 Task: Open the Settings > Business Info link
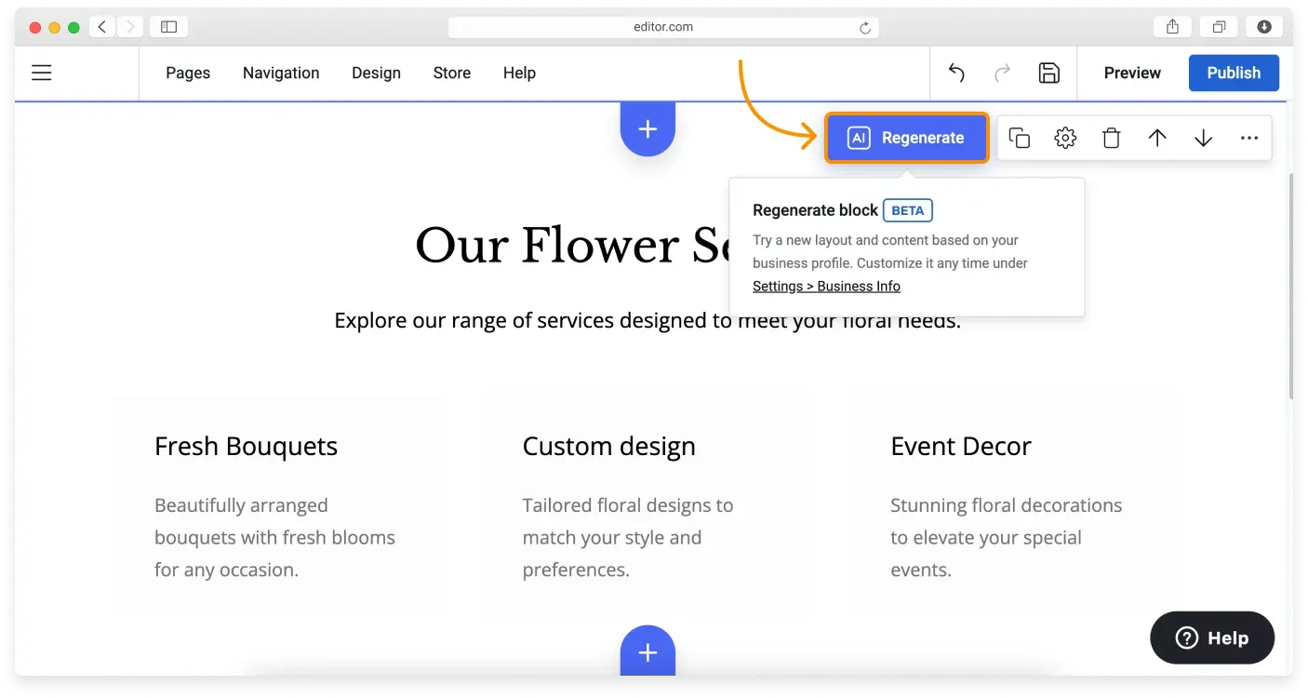826,287
